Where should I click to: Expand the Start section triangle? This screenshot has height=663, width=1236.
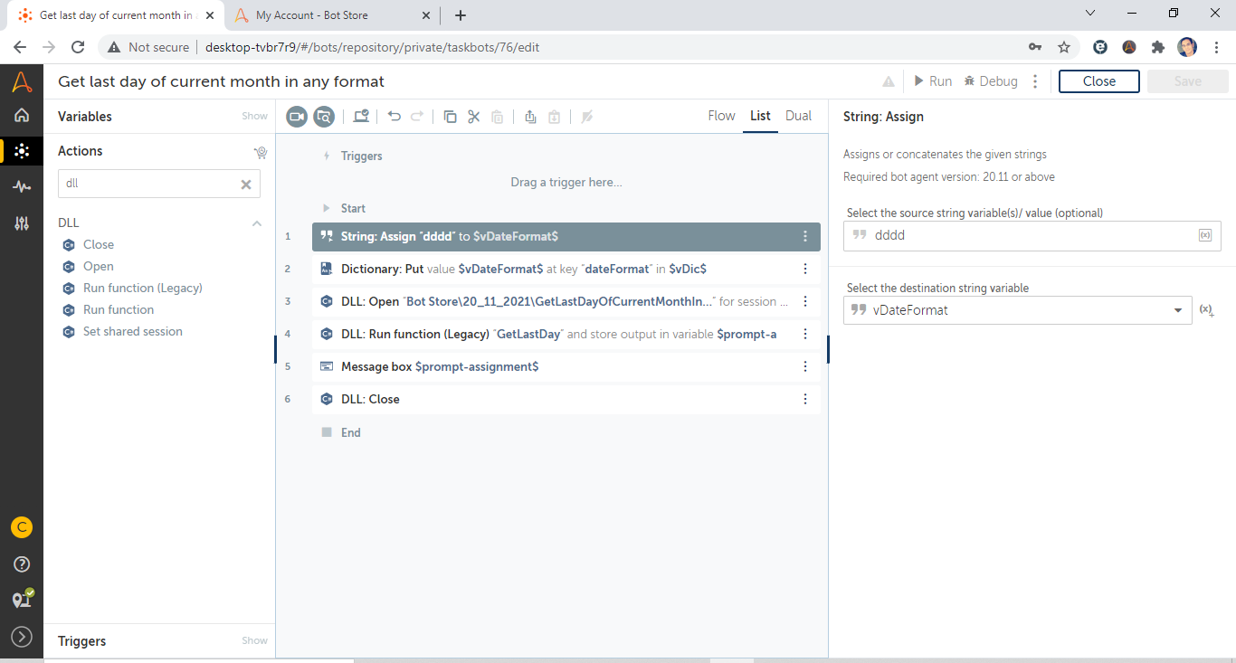tap(327, 208)
